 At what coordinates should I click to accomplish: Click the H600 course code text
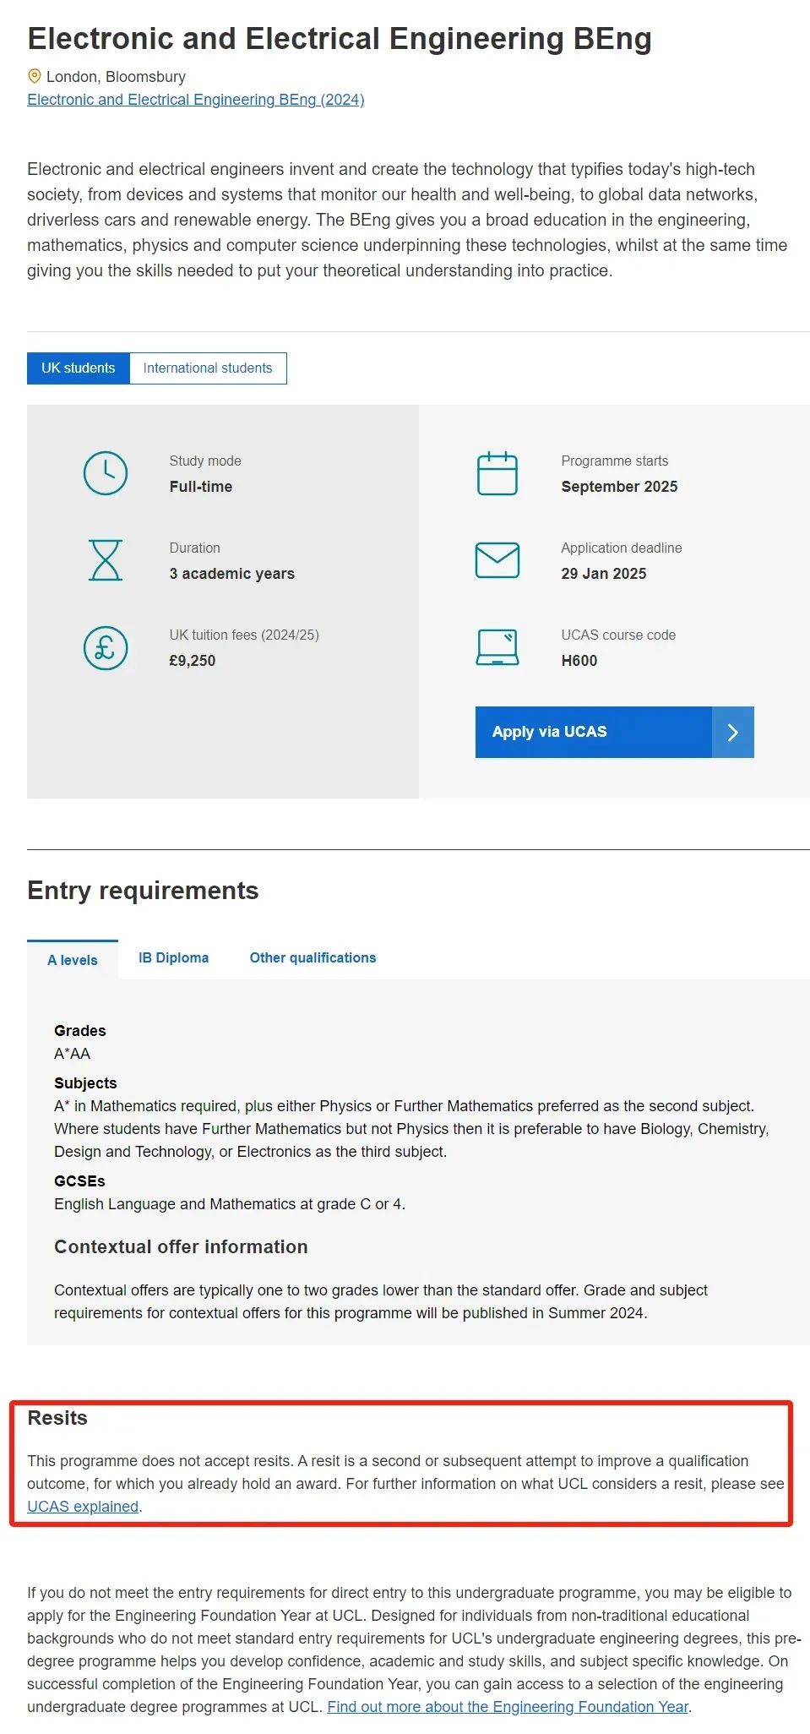pos(579,661)
